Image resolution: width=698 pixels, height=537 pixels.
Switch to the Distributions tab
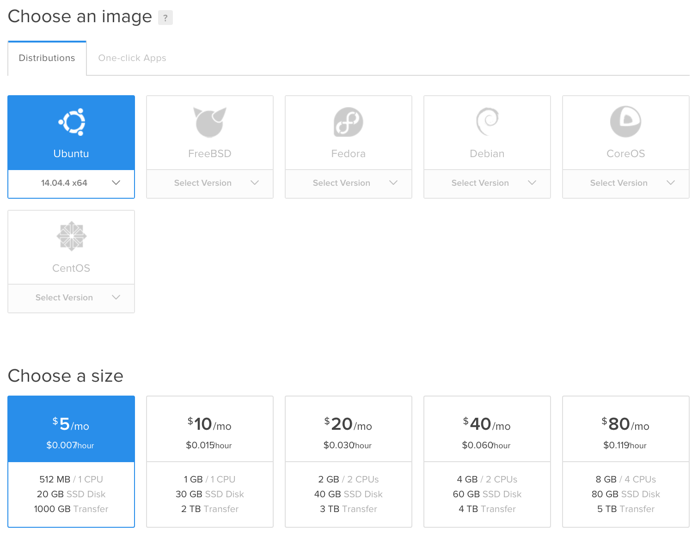coord(47,58)
